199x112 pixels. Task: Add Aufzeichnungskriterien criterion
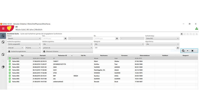tap(24, 52)
